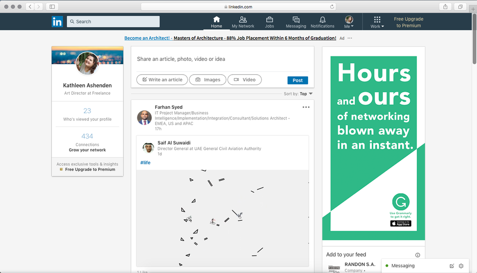477x273 pixels.
Task: Click the #life hashtag
Action: 145,163
